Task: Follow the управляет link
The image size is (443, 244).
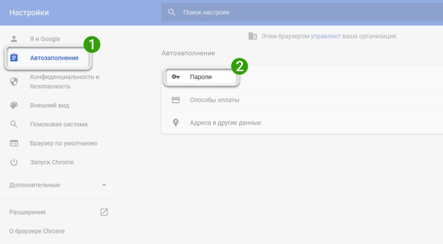Action: click(x=325, y=36)
